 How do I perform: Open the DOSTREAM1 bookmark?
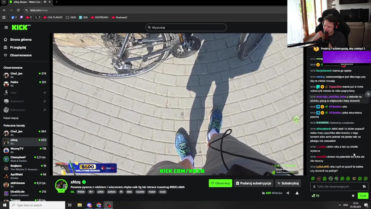pos(100,17)
